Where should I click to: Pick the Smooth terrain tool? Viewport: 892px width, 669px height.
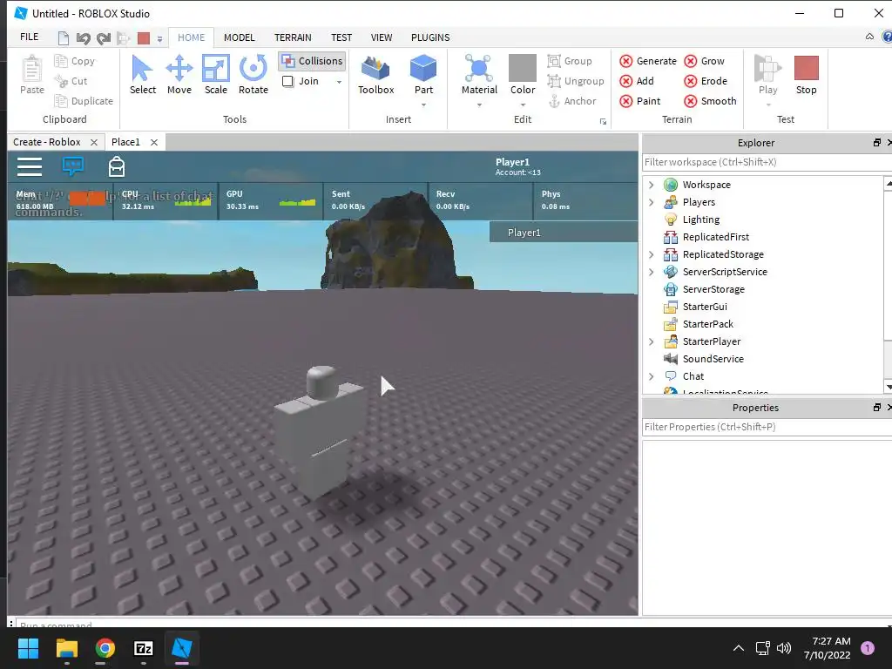click(x=710, y=101)
